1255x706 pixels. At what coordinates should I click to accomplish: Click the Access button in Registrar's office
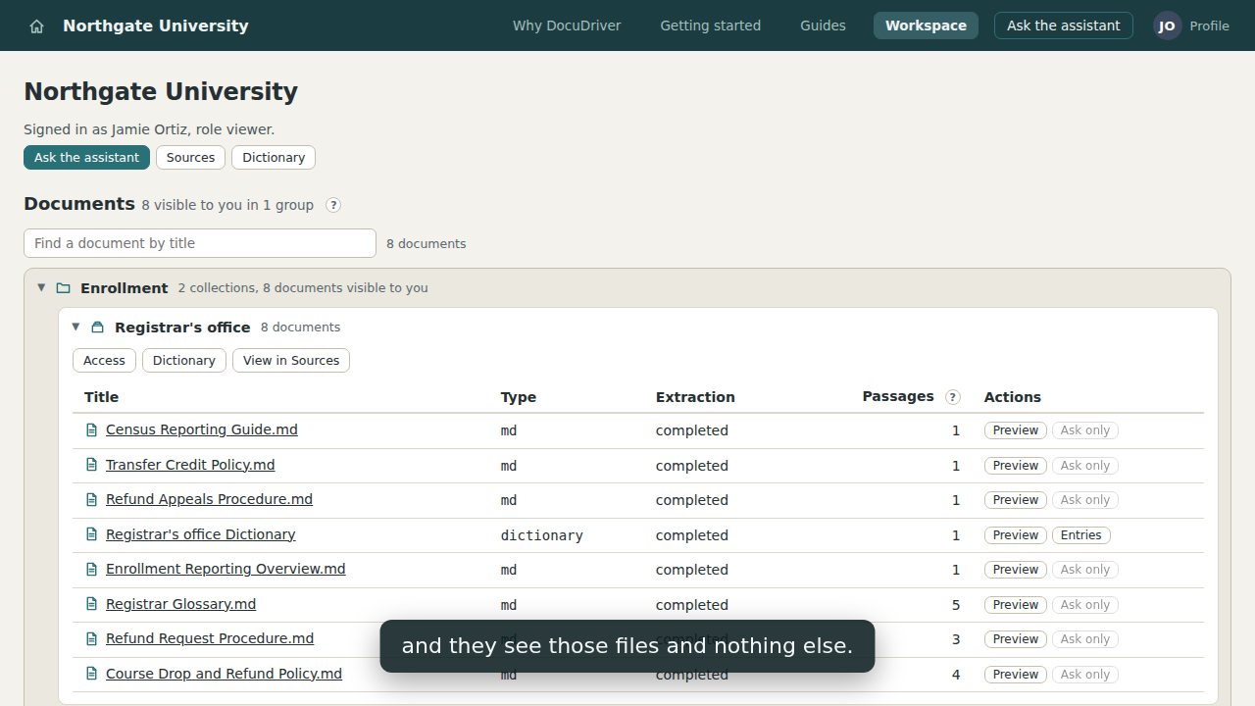coord(104,360)
